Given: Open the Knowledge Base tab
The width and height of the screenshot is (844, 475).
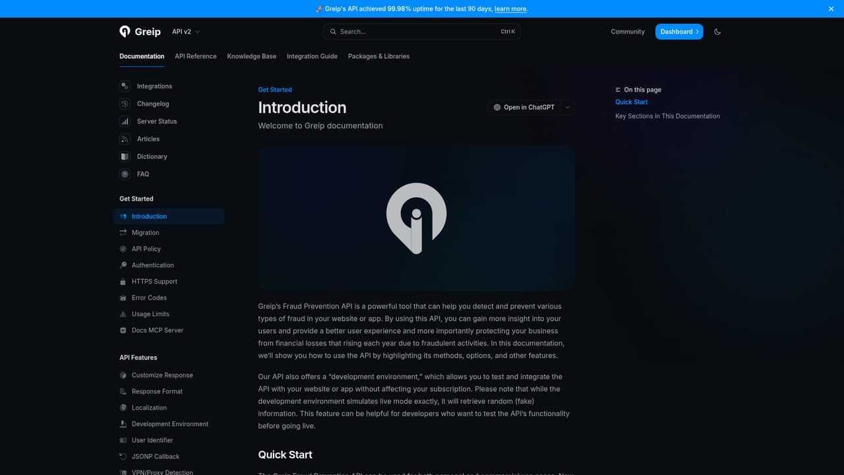Looking at the screenshot, I should click(x=252, y=56).
